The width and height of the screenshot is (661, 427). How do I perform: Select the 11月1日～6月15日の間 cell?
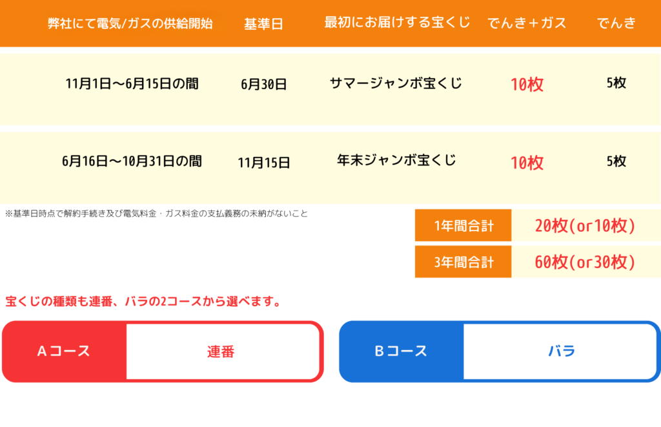click(132, 83)
